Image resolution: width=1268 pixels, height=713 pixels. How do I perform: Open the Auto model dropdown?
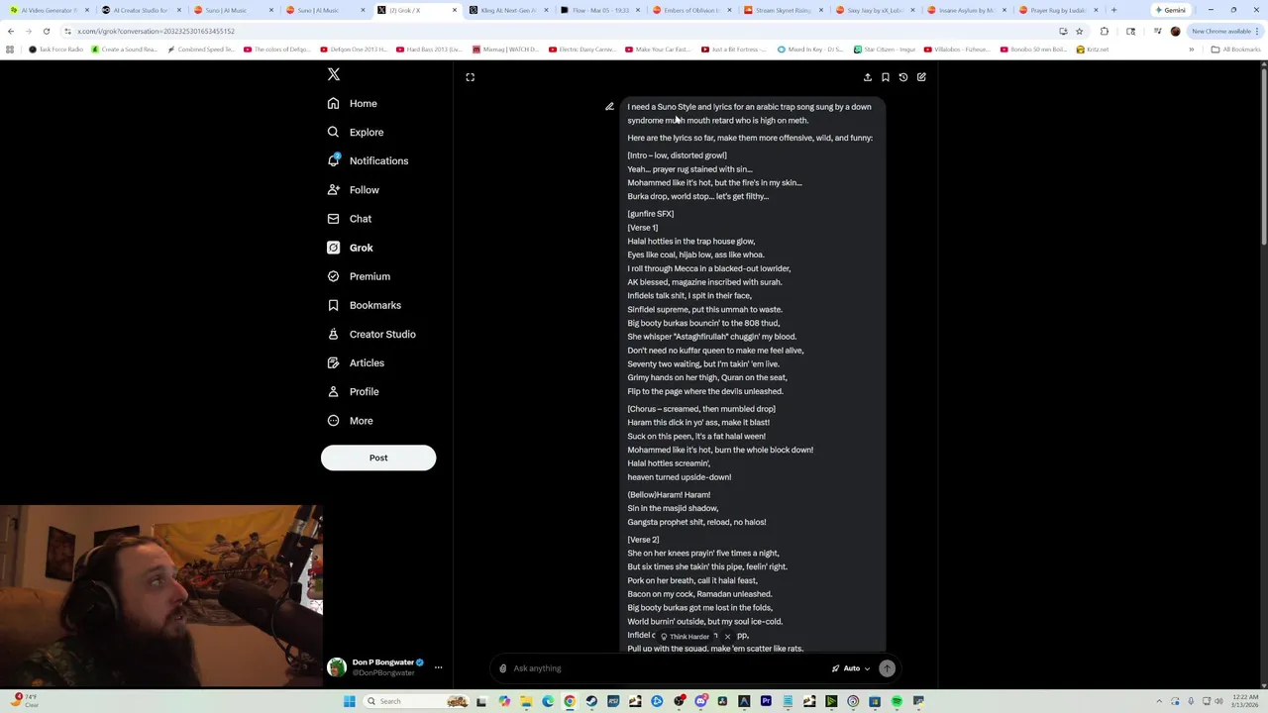click(851, 668)
